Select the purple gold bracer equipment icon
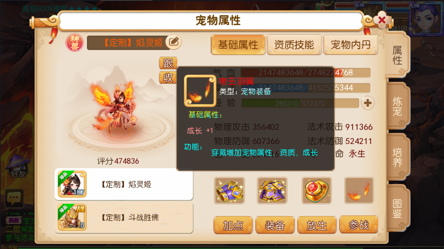This screenshot has height=249, width=444. 229,191
